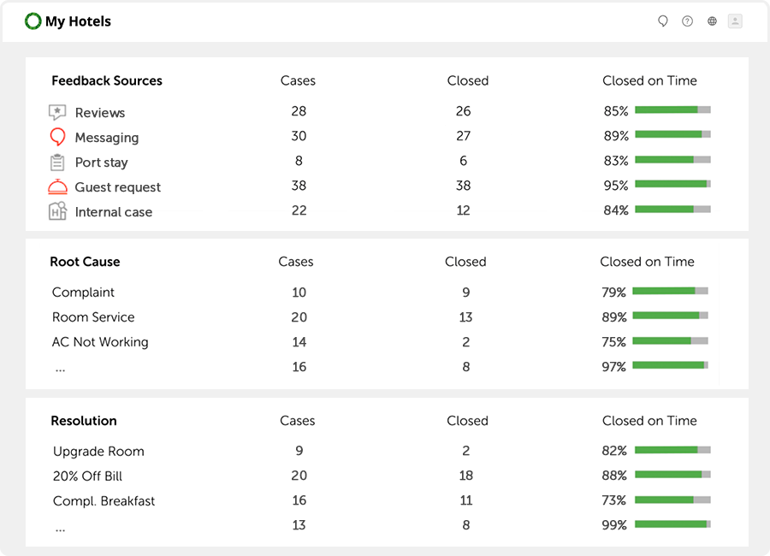Select the Feedback Sources section header
Image resolution: width=770 pixels, height=556 pixels.
(107, 80)
